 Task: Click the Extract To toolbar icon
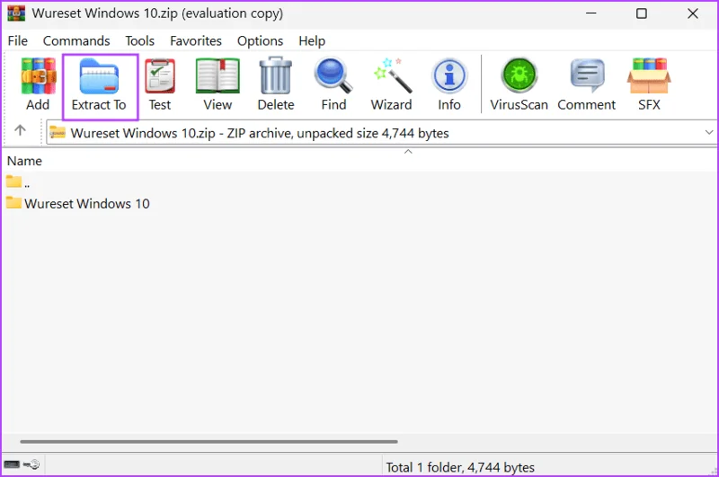[x=99, y=84]
